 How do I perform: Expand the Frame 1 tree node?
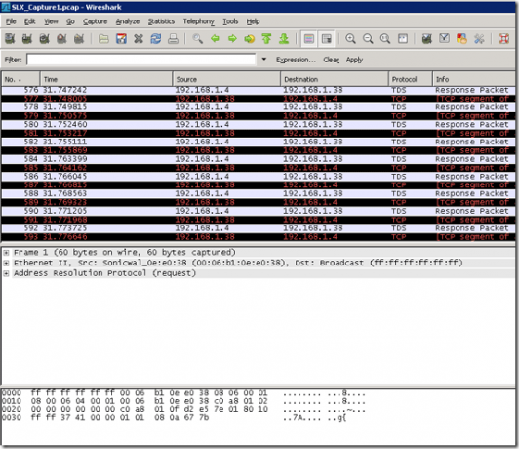coord(6,253)
